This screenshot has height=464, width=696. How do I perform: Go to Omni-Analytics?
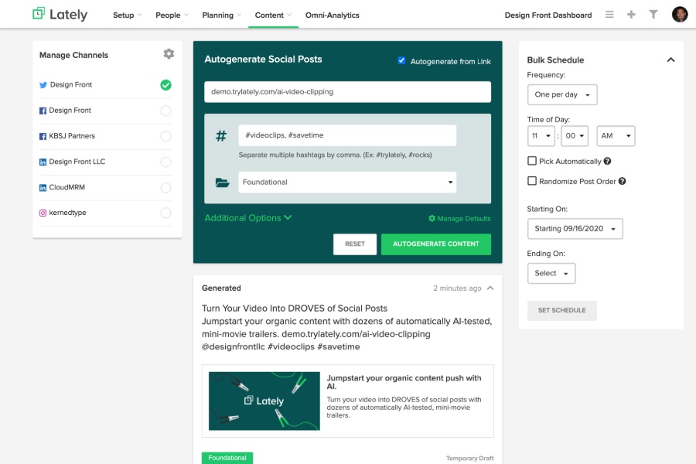point(332,15)
